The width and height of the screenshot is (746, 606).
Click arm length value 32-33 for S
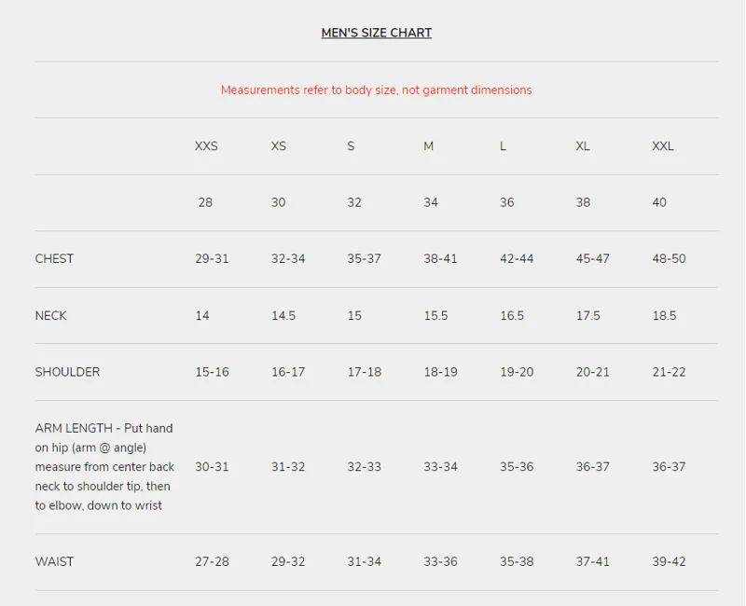click(x=364, y=467)
